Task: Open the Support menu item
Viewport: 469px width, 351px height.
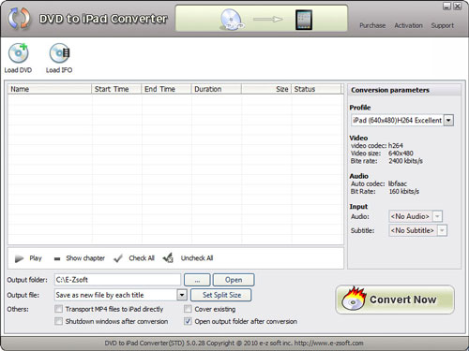Action: [443, 25]
